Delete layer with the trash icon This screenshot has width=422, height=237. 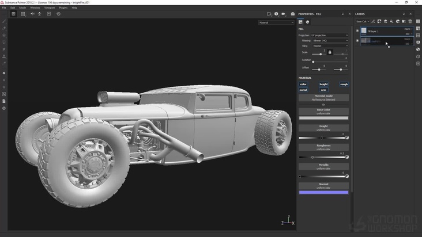(x=410, y=21)
